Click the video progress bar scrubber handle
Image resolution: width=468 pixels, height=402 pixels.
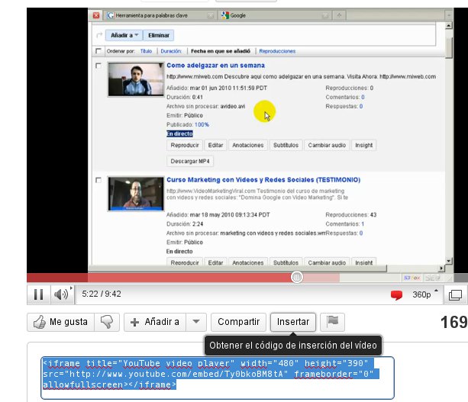pos(296,278)
